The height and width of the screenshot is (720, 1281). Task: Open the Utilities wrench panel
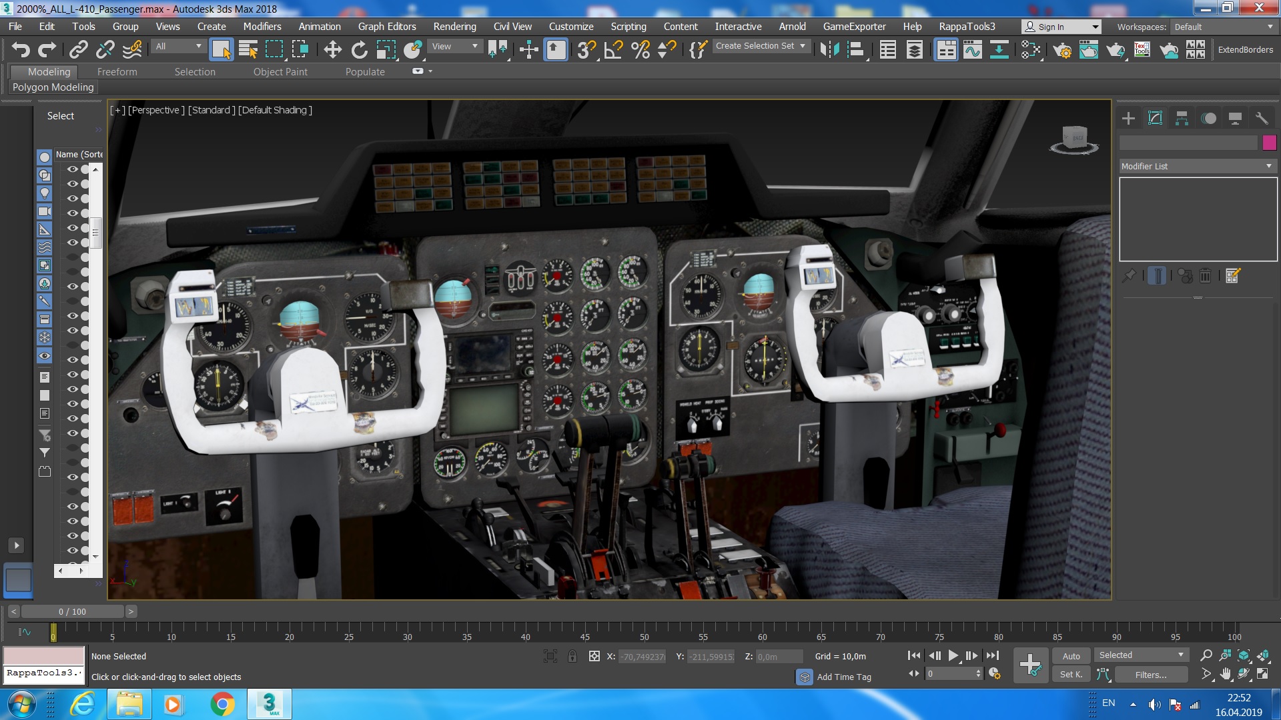[x=1261, y=119]
